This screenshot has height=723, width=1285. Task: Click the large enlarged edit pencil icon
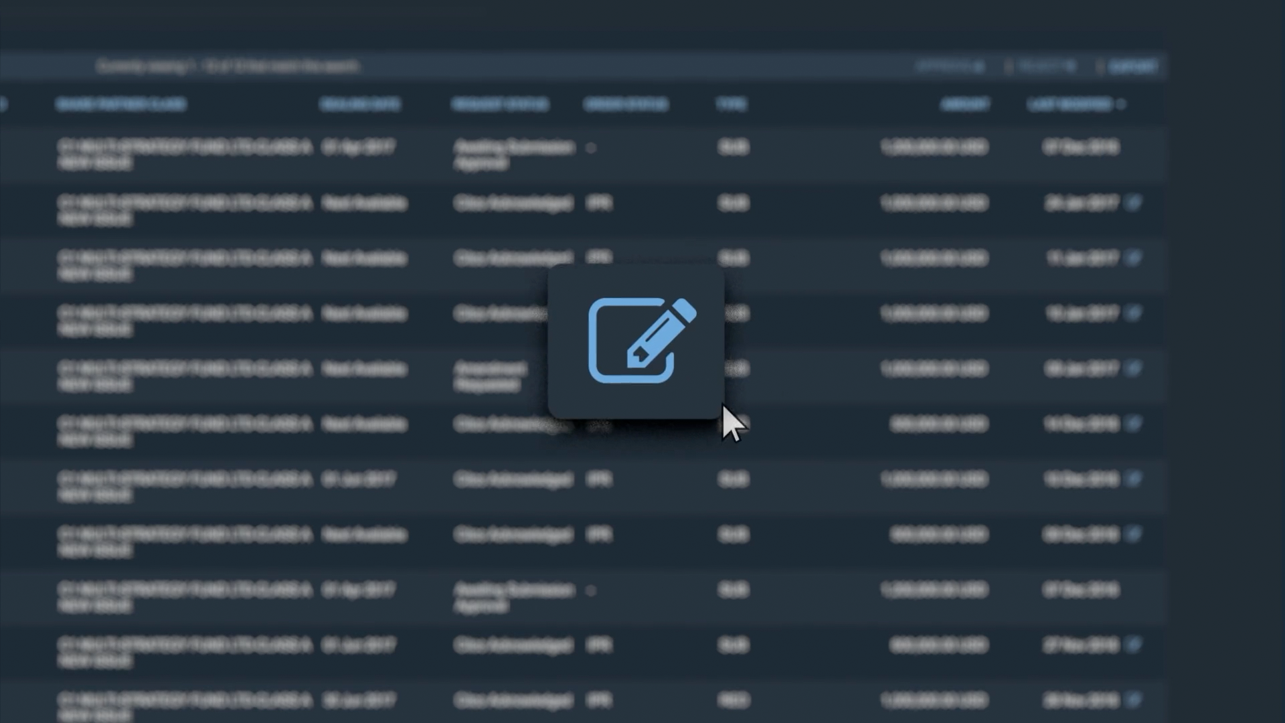coord(641,340)
